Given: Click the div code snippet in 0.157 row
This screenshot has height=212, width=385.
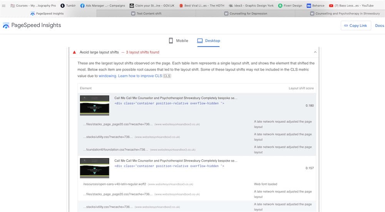Looking at the screenshot, I should pos(169,166).
